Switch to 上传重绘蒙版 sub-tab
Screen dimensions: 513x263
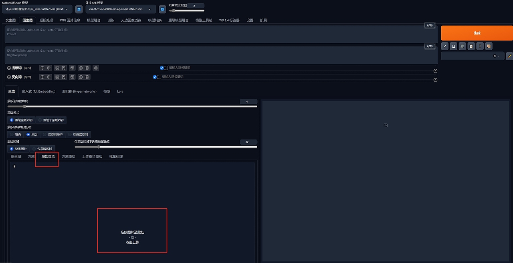point(92,156)
